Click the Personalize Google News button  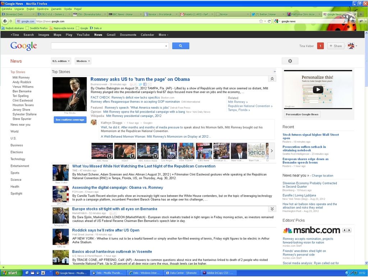(x=302, y=114)
